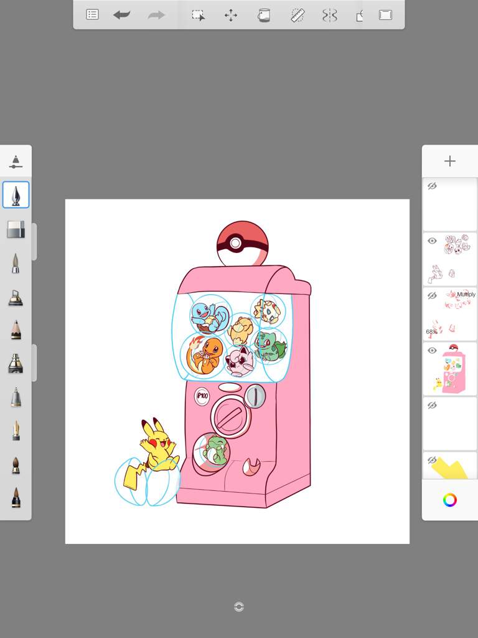The height and width of the screenshot is (638, 478).
Task: Tap the circular arrows icon below the canvas
Action: (x=239, y=607)
